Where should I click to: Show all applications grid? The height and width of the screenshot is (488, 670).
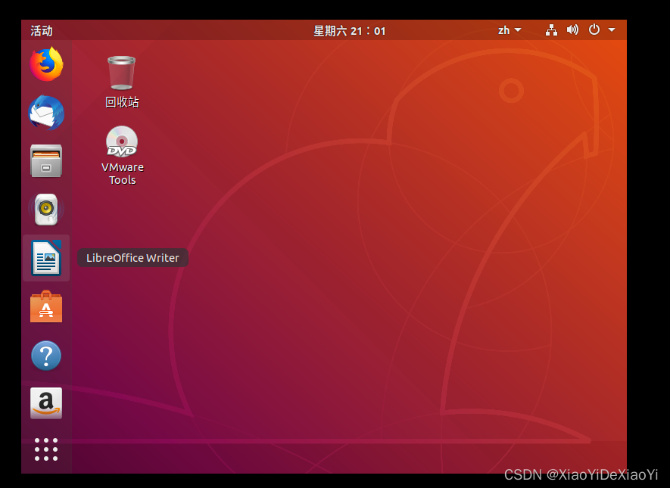[46, 449]
